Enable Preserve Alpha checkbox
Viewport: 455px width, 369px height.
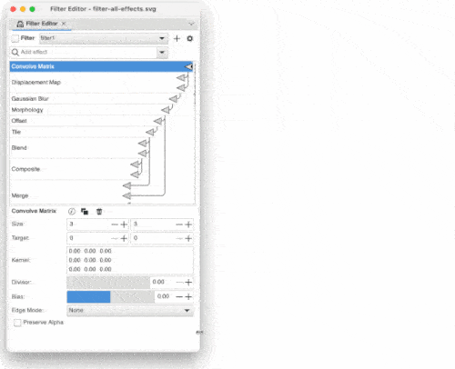click(x=17, y=323)
